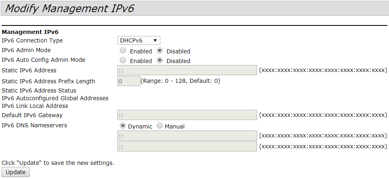Click the second IPv6 DNS nameserver field

click(x=187, y=146)
